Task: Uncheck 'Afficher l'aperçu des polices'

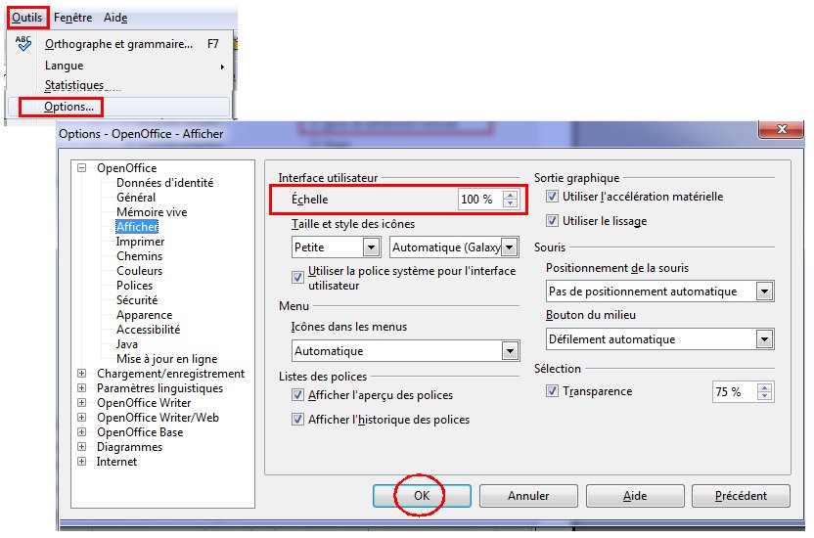Action: click(298, 395)
